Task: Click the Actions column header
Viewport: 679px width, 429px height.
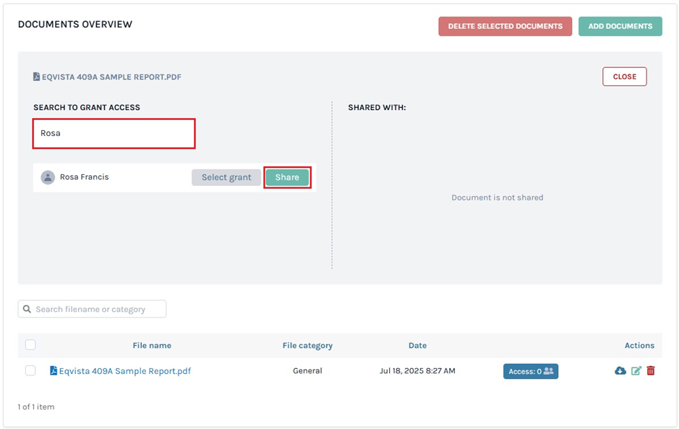Action: [639, 345]
